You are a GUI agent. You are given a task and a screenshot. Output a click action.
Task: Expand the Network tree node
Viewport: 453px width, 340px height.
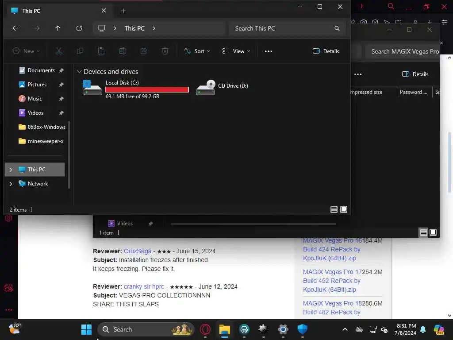[x=11, y=184]
